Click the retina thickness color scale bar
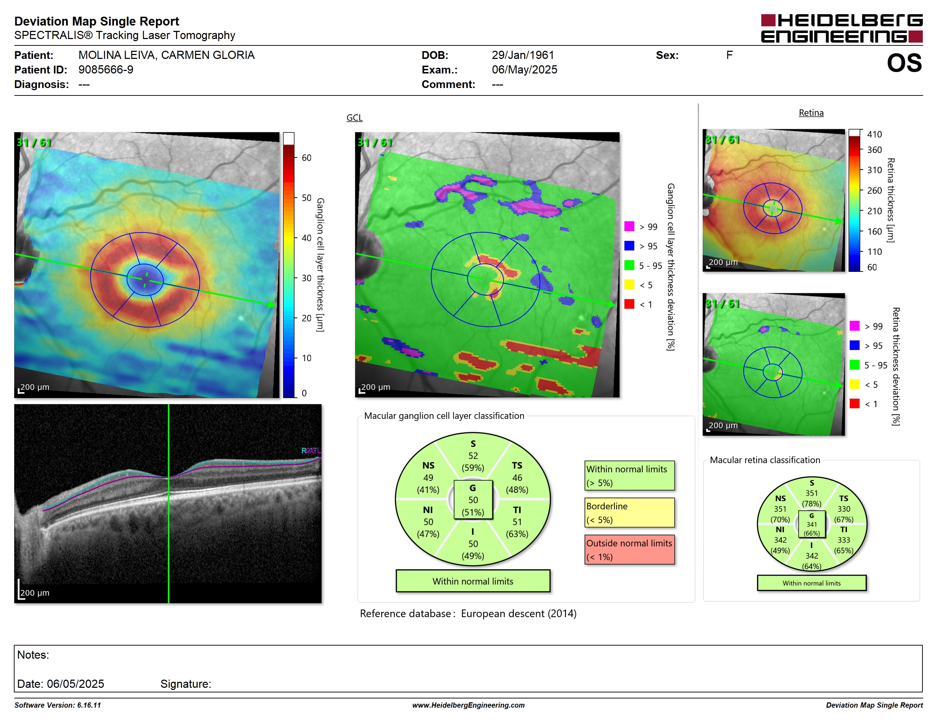 click(855, 200)
